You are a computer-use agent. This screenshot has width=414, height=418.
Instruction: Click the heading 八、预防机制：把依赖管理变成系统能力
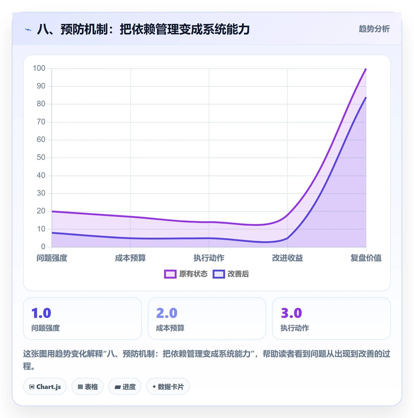point(143,29)
